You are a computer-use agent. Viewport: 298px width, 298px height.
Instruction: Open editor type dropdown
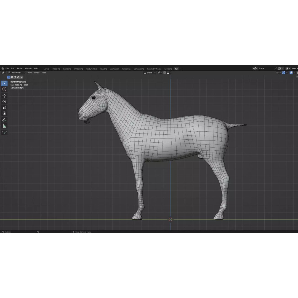(x=4, y=73)
